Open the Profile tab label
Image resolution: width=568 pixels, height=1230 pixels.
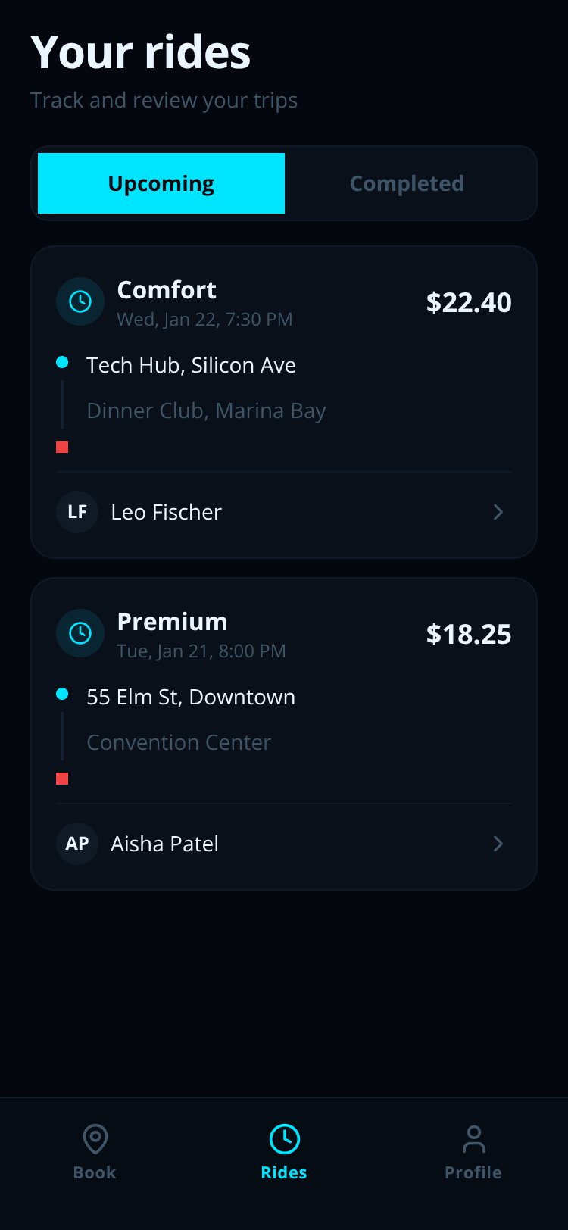pyautogui.click(x=473, y=1172)
